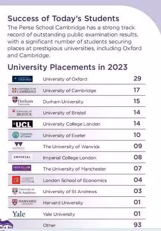
Task: Click the University of Cambridge crest logo
Action: coord(24,90)
